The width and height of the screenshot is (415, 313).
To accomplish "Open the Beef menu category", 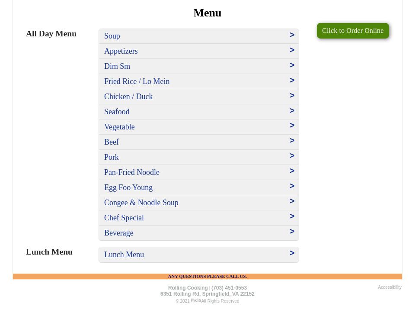I will (112, 142).
